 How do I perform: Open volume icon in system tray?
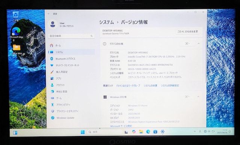pyautogui.click(x=209, y=131)
